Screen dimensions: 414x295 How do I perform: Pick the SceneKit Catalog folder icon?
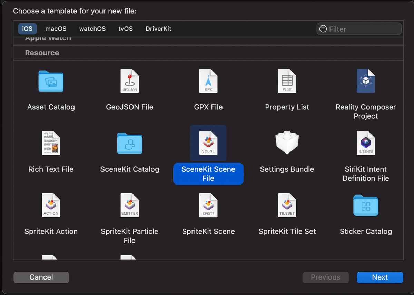(x=129, y=143)
